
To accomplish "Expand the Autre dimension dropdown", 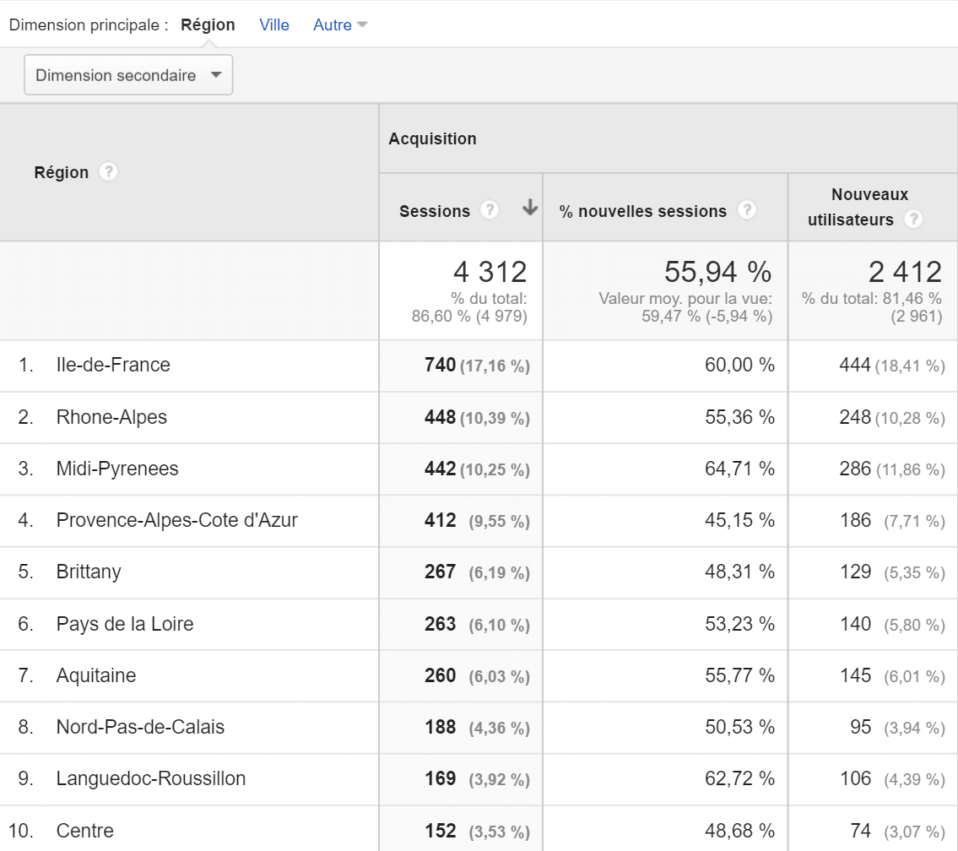I will (340, 25).
